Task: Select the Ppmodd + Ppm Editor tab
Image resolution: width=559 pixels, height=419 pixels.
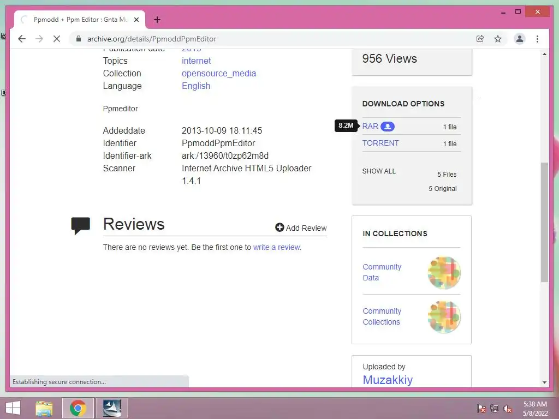Action: [x=80, y=20]
